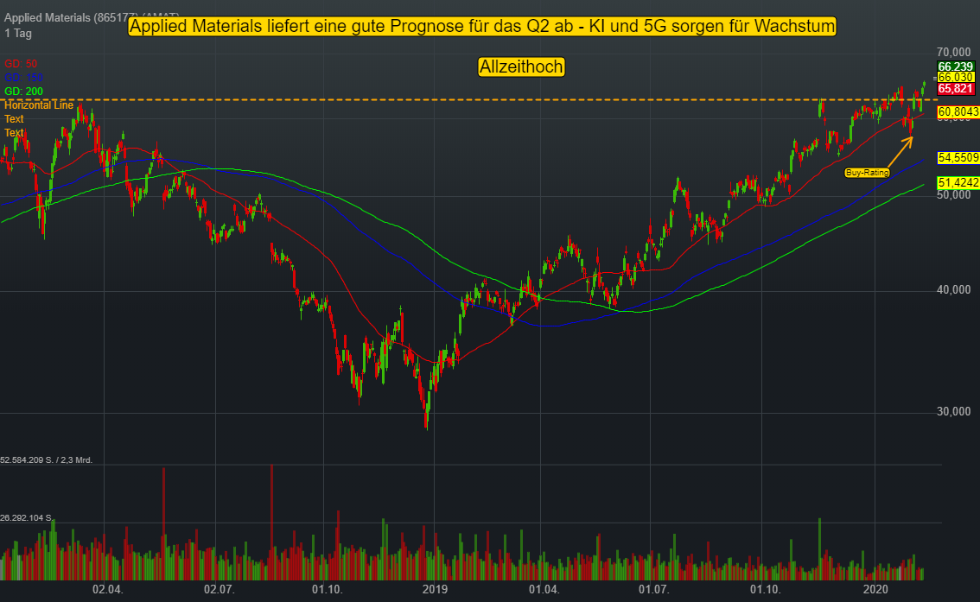
Task: Click the "1 Tag" interval label
Action: 18,33
